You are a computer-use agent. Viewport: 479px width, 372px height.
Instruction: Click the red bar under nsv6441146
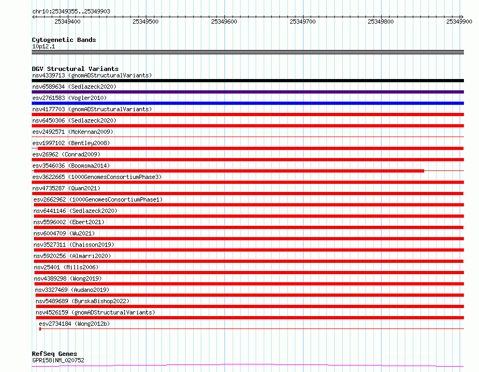(249, 216)
